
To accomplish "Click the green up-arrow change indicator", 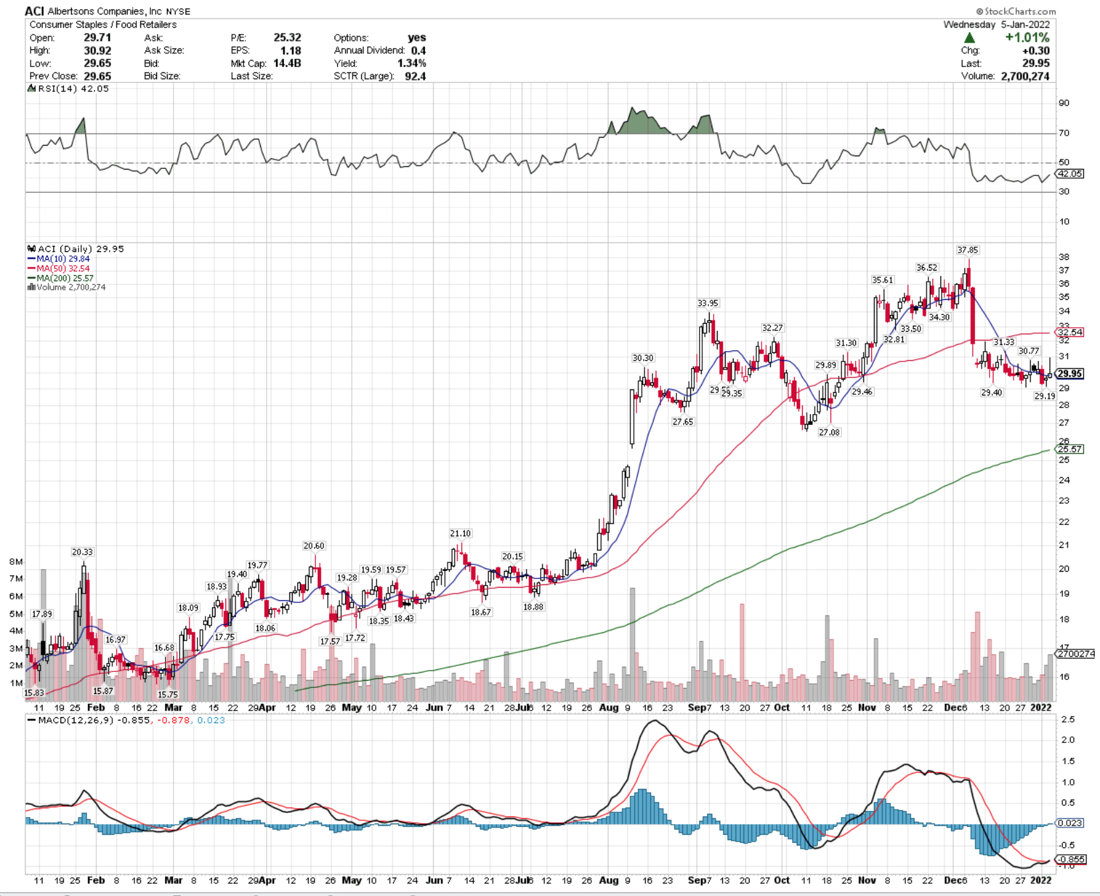I will [969, 38].
